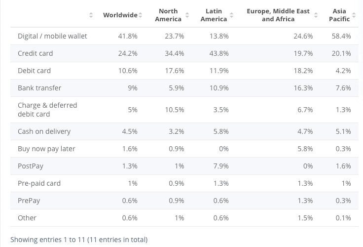The image size is (363, 247).
Task: Click the North America sort arrows
Action: pyautogui.click(x=186, y=15)
